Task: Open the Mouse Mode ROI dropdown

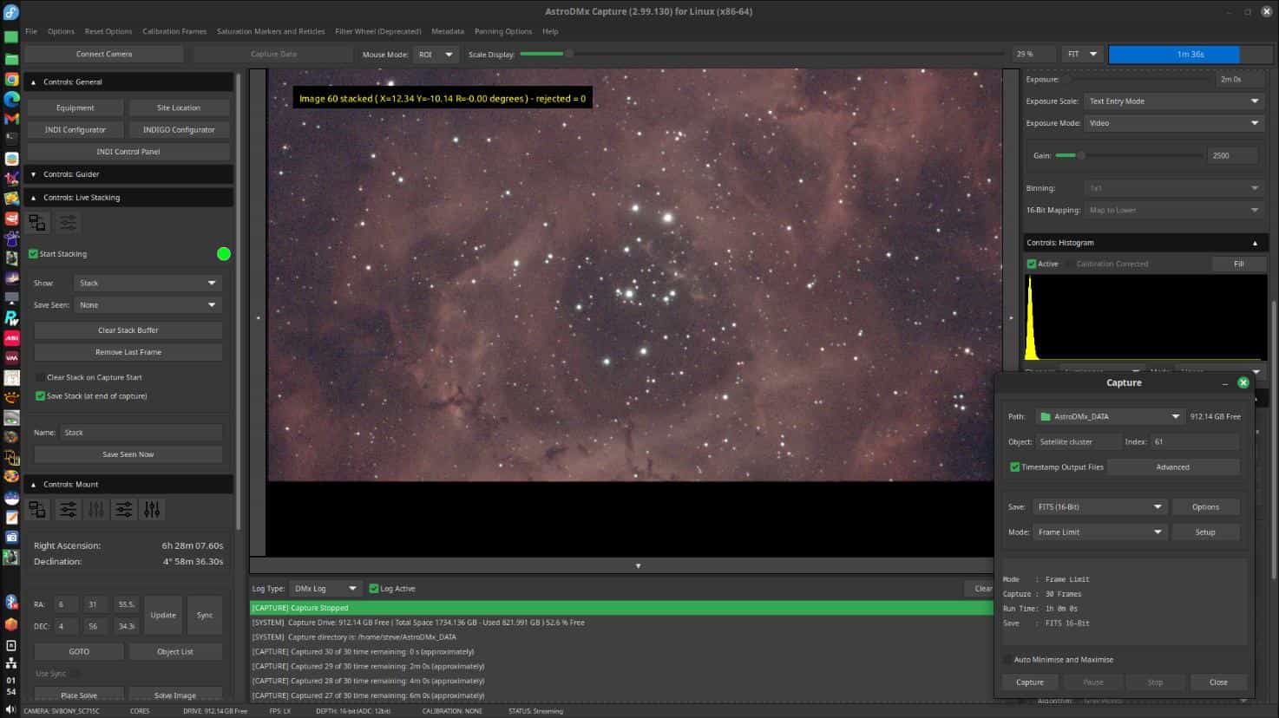Action: pos(436,55)
